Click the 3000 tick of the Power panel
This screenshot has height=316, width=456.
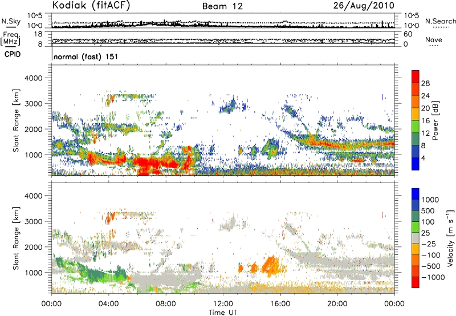[x=34, y=104]
